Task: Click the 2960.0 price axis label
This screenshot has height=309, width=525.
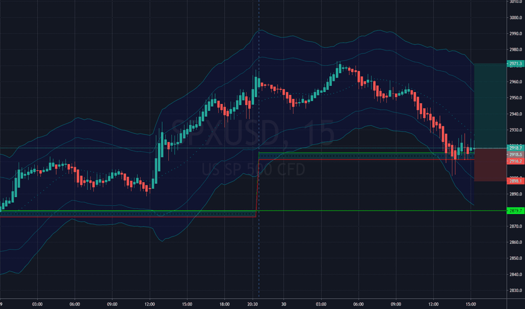Action: (x=515, y=82)
